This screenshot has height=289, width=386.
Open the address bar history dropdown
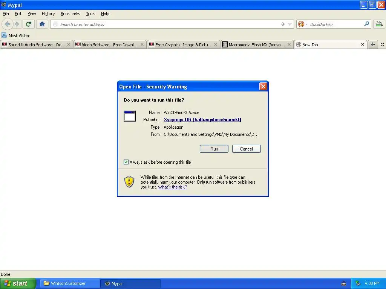[x=289, y=24]
